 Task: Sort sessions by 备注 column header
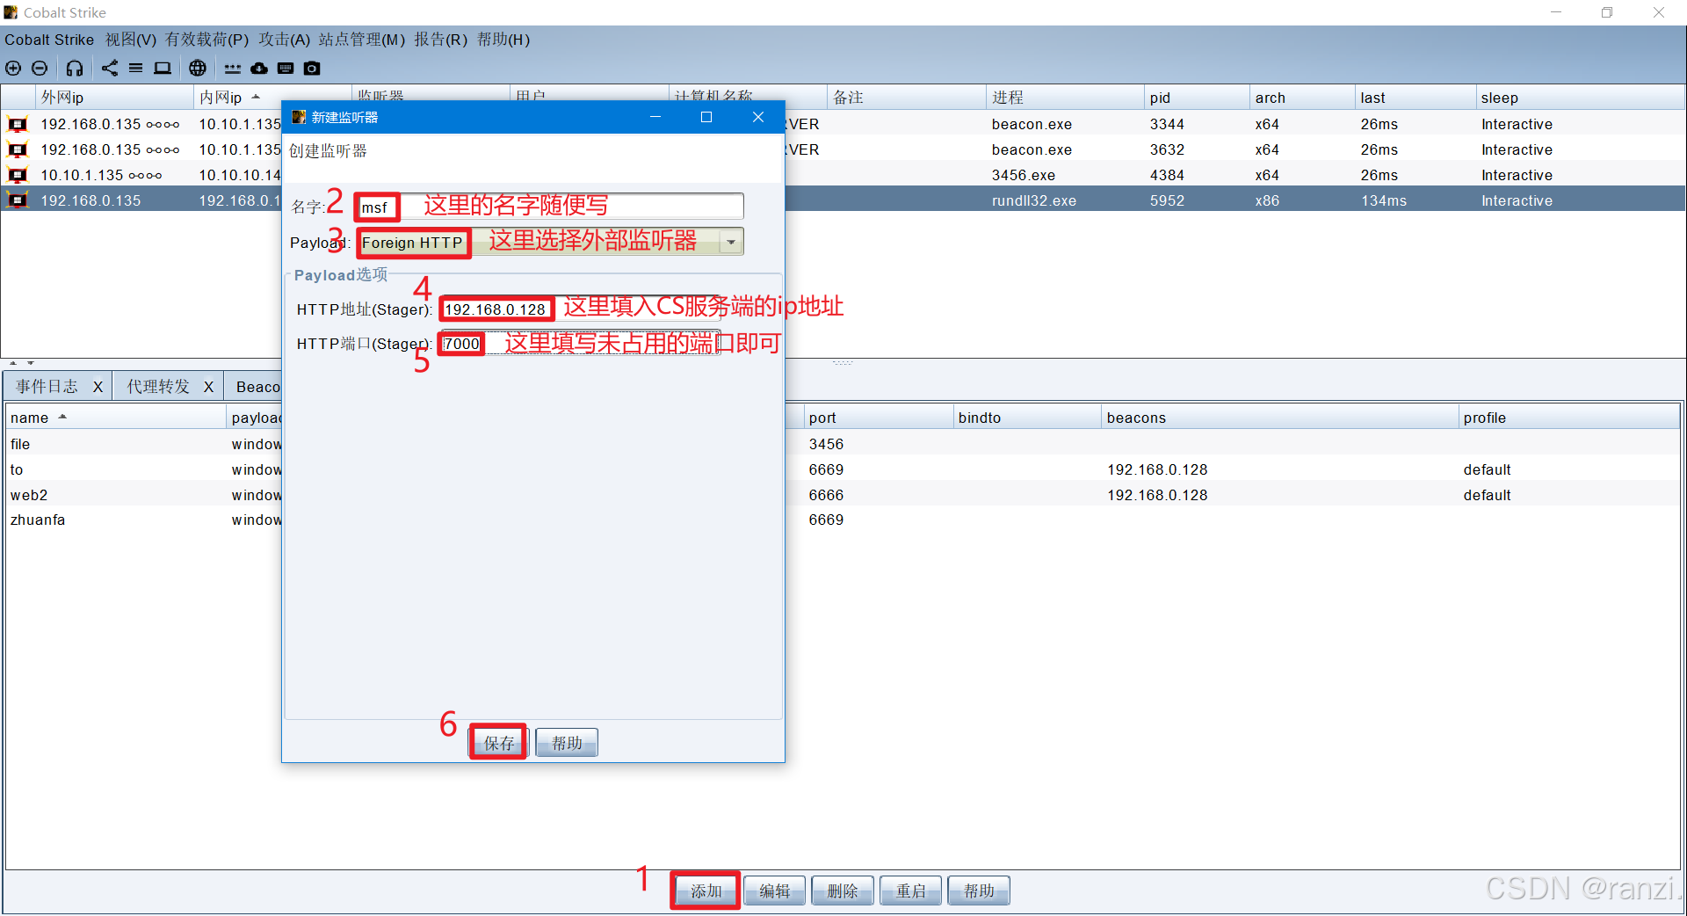tap(906, 97)
